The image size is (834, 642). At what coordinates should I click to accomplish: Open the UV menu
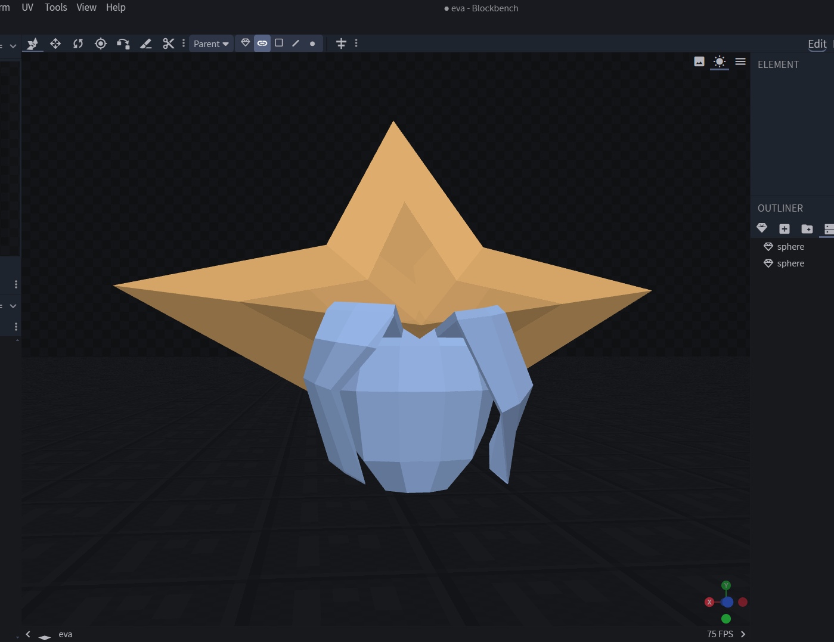point(27,7)
